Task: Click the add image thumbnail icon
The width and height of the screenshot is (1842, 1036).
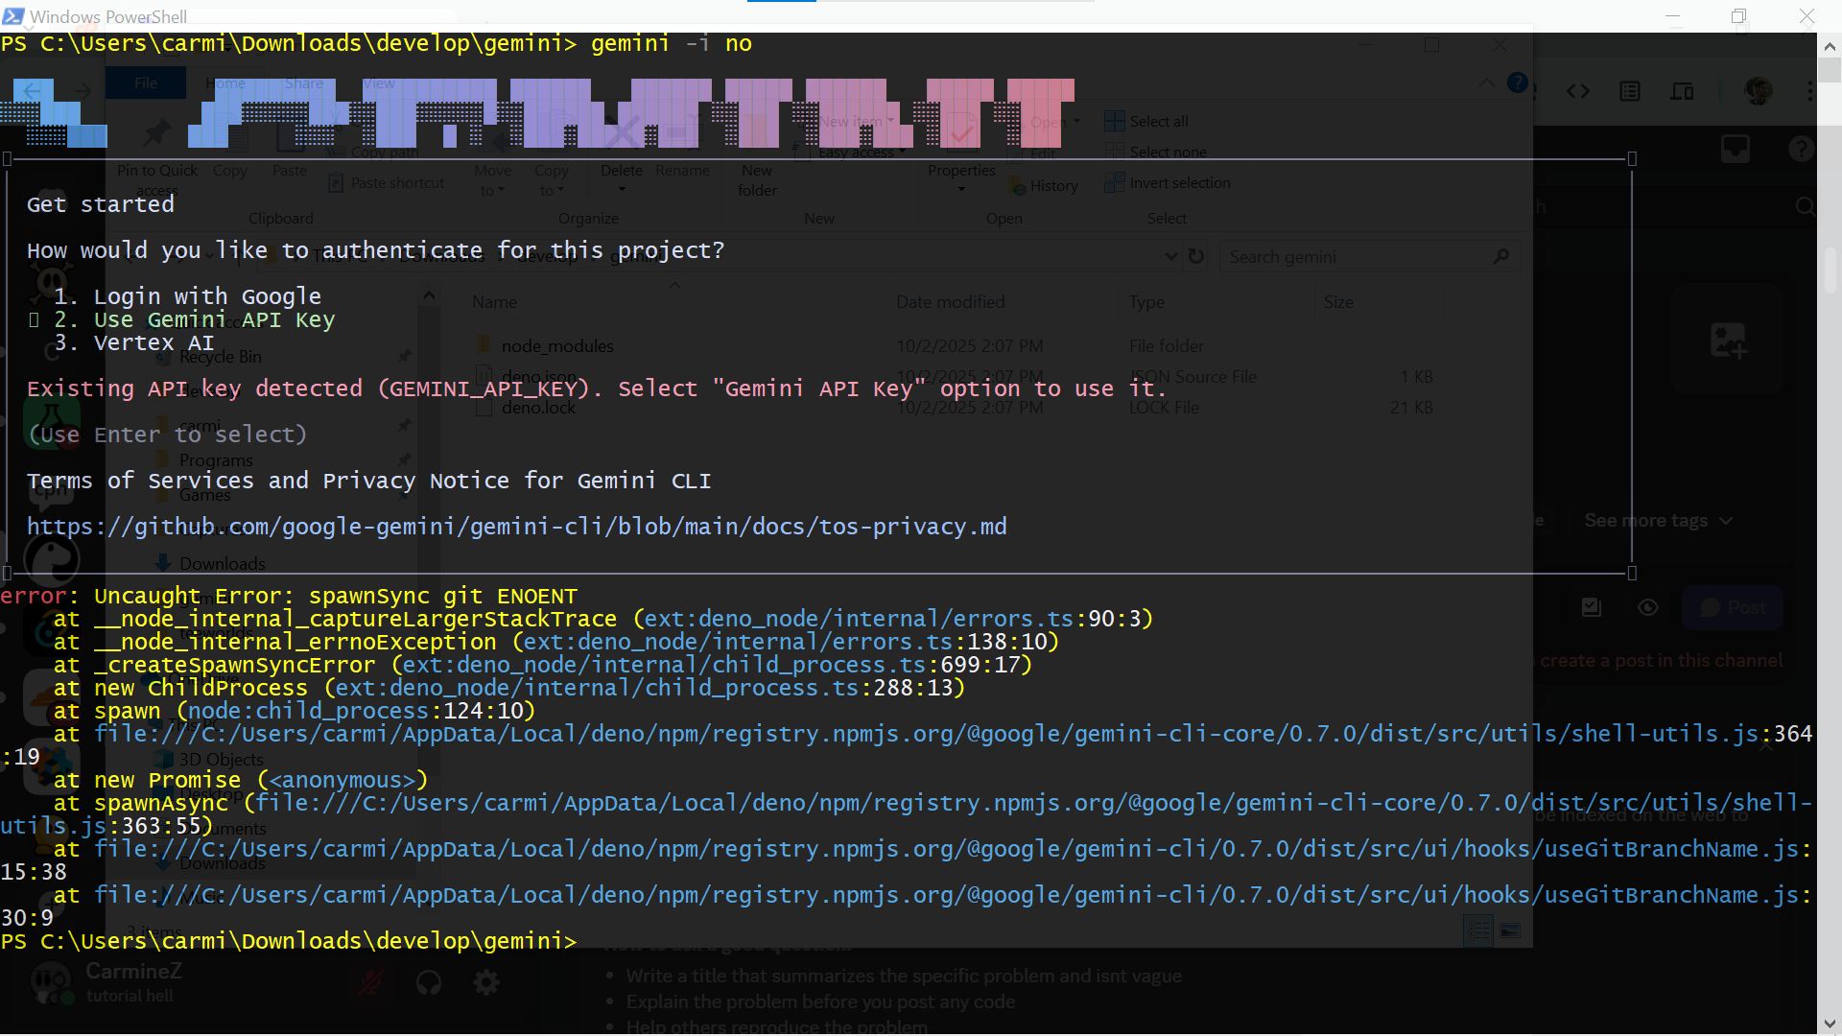Action: 1729,341
